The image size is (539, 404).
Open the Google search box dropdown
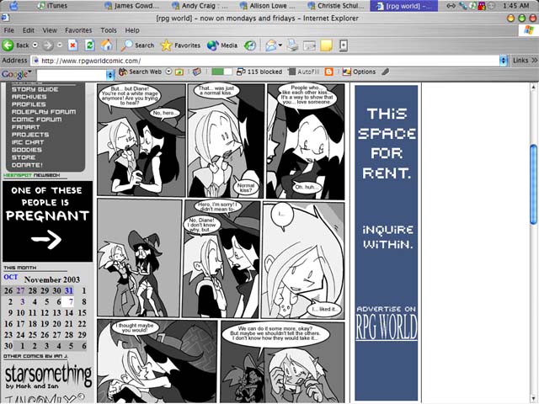(110, 75)
